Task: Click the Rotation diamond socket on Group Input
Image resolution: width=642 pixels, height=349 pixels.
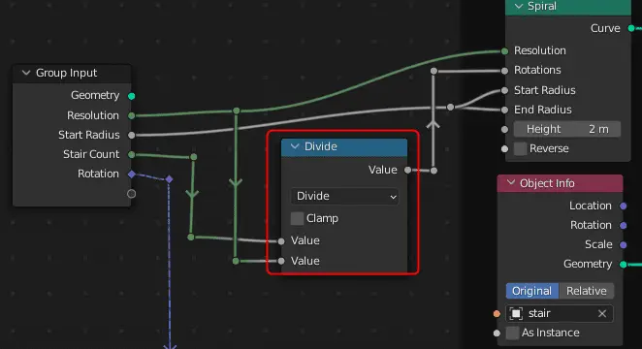Action: [132, 174]
